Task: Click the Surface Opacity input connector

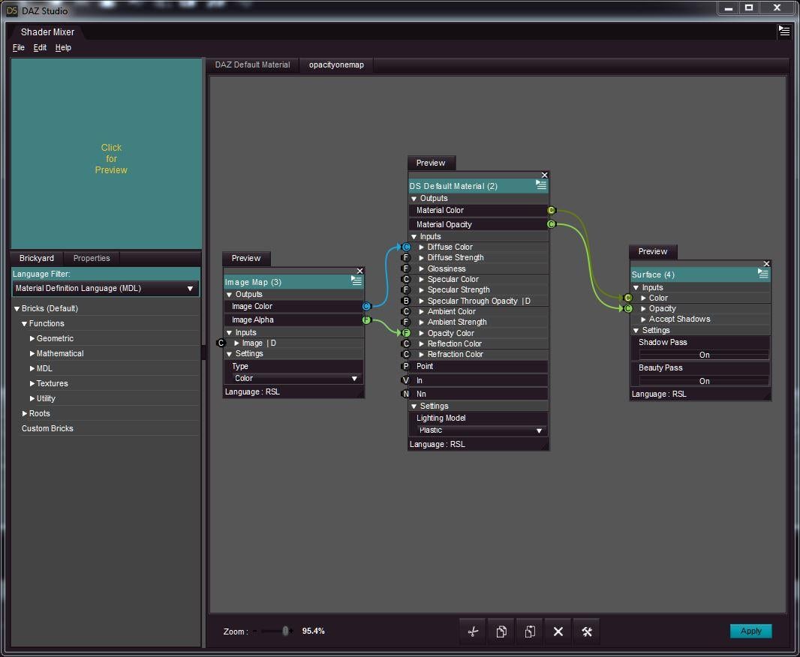Action: [628, 309]
